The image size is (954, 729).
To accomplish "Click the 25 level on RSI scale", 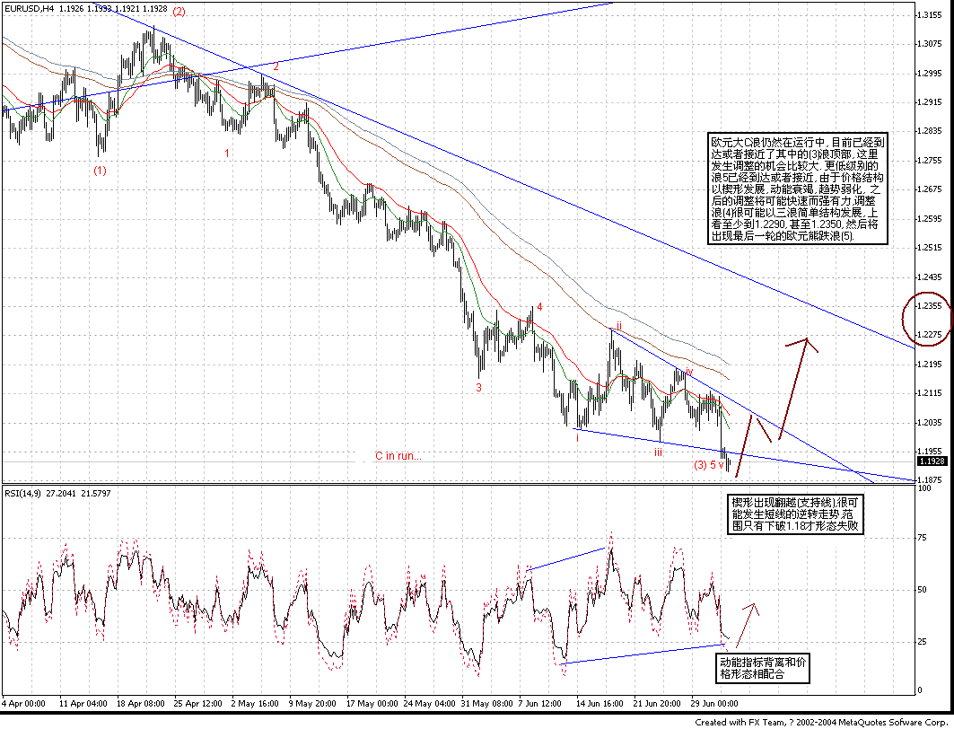I will [x=923, y=641].
